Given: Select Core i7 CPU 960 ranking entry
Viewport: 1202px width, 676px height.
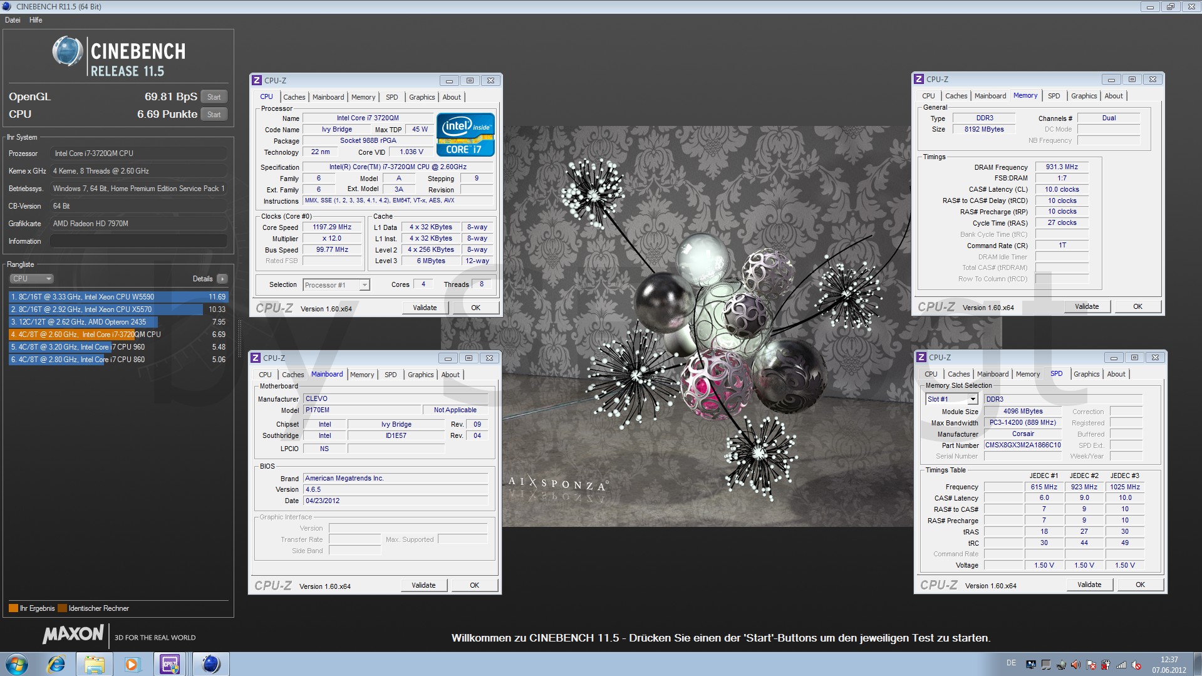Looking at the screenshot, I should [118, 347].
